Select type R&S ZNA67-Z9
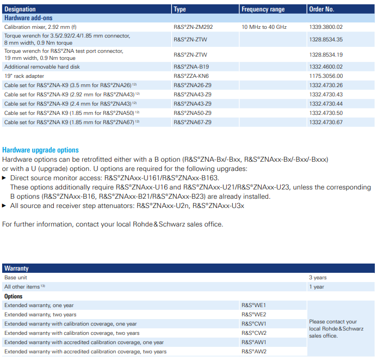377x361 pixels. coord(193,123)
